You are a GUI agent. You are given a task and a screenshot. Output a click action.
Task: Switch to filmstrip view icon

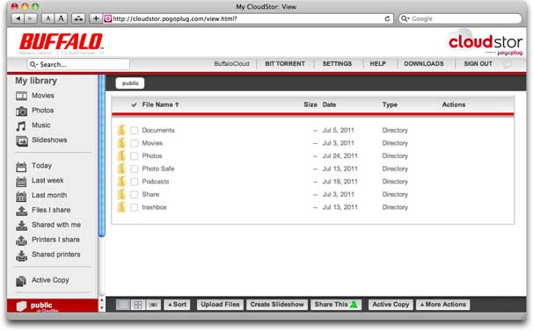(x=153, y=305)
